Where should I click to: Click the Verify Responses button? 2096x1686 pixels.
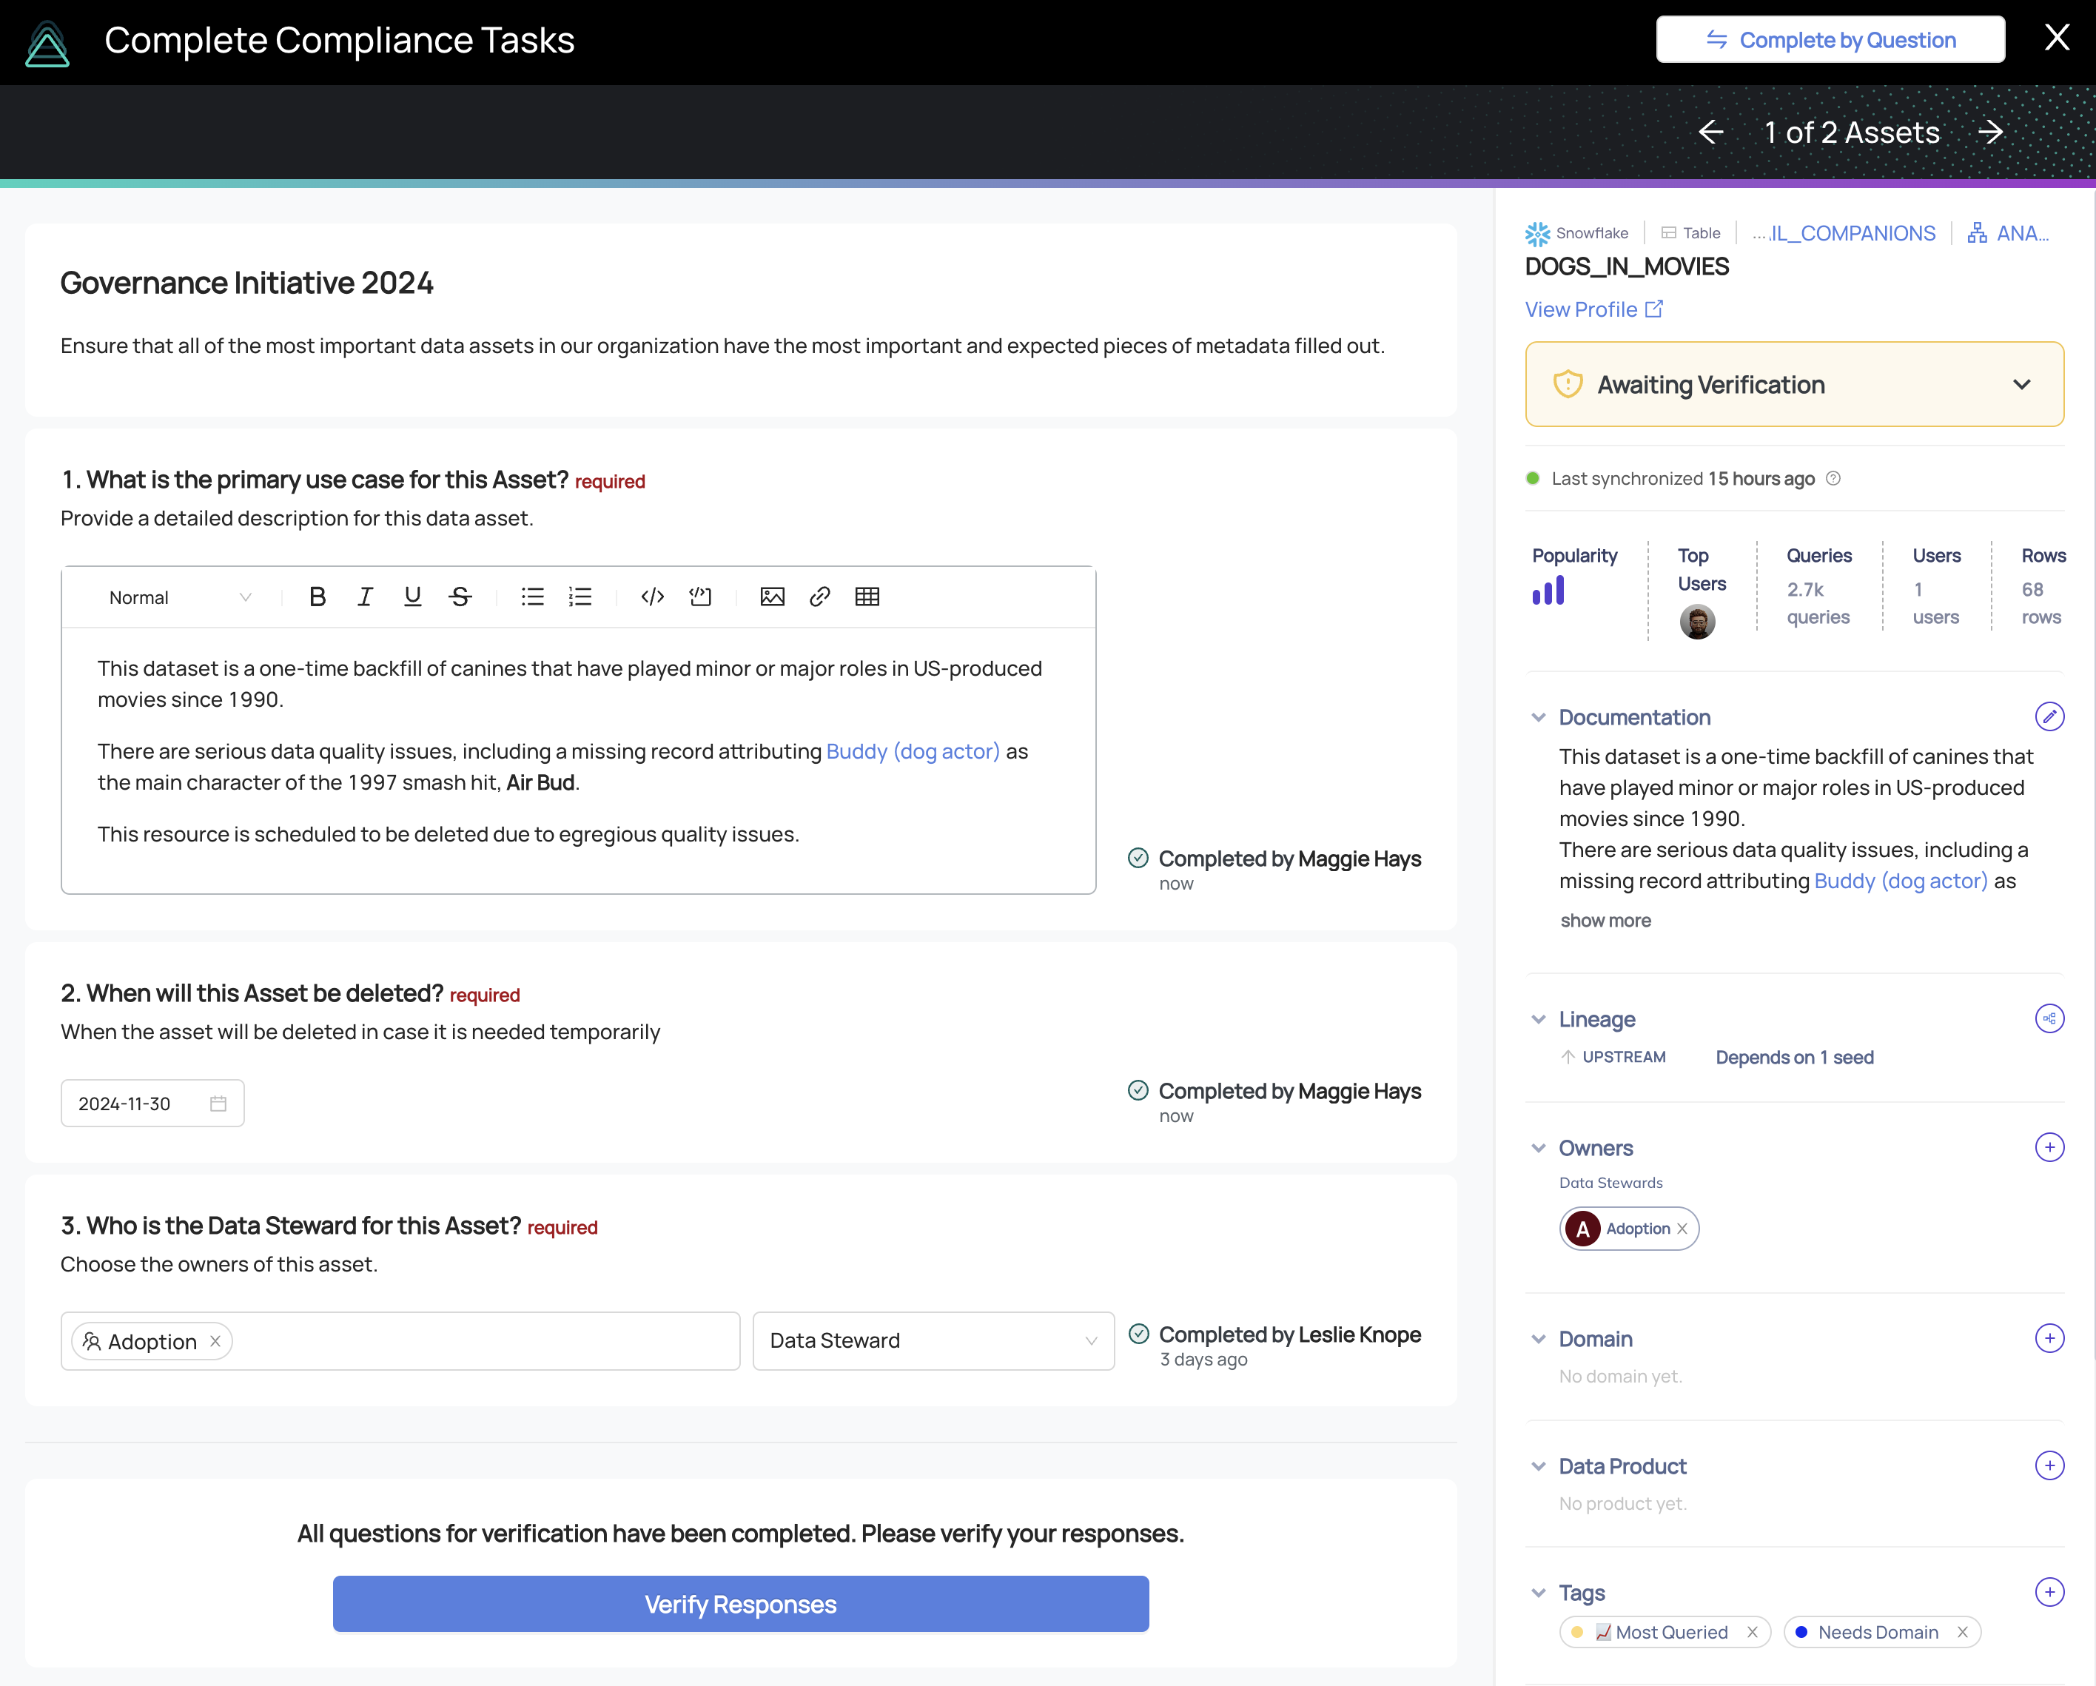[740, 1603]
